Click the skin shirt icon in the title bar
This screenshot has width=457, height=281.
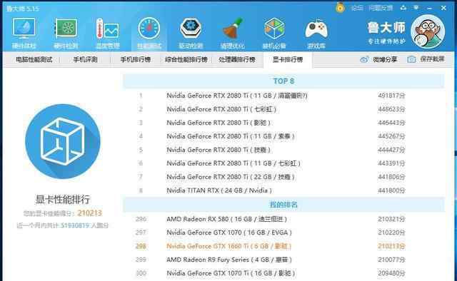pos(403,8)
